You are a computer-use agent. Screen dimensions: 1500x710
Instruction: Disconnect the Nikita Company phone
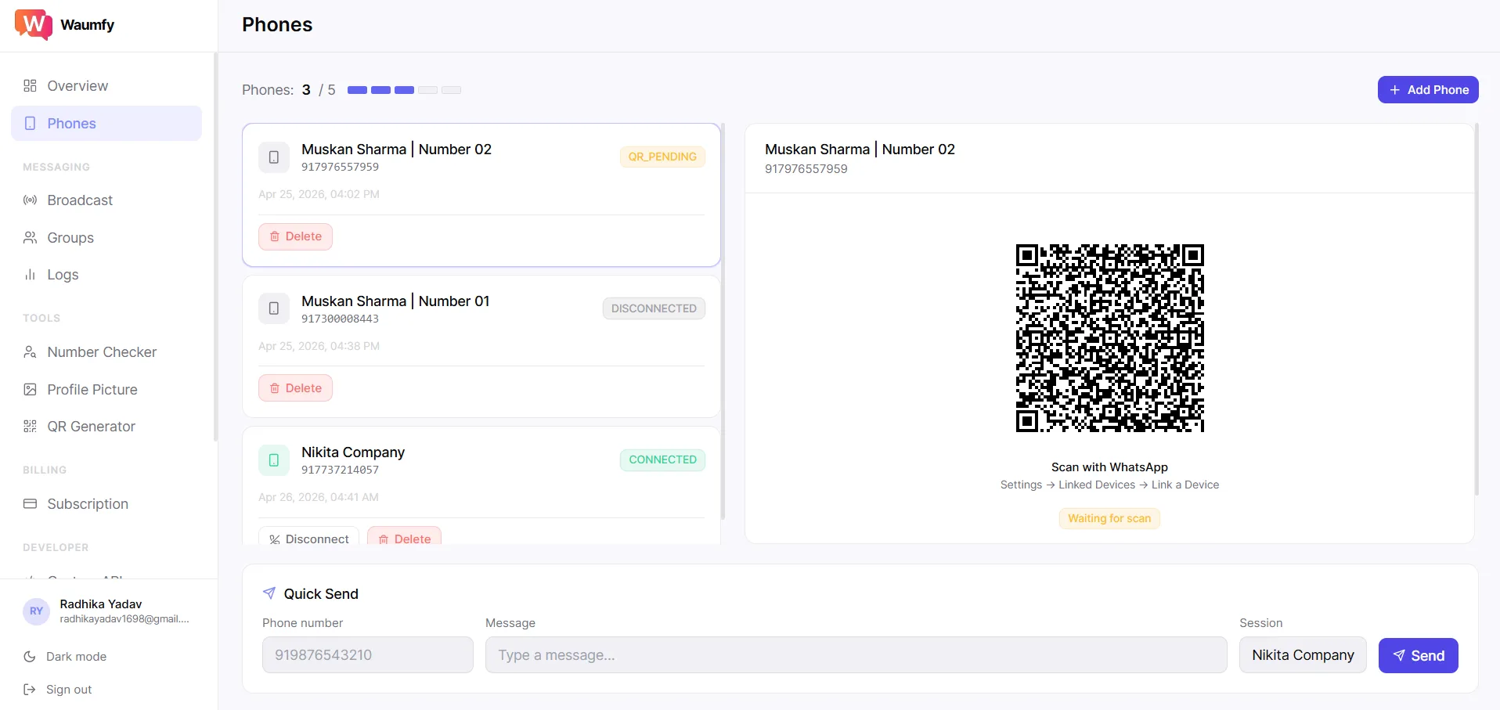point(308,539)
